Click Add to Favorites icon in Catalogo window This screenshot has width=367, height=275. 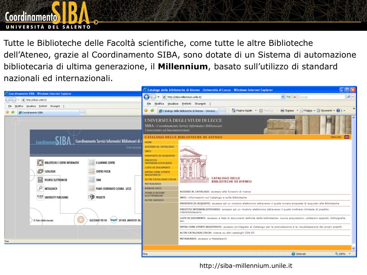click(152, 110)
